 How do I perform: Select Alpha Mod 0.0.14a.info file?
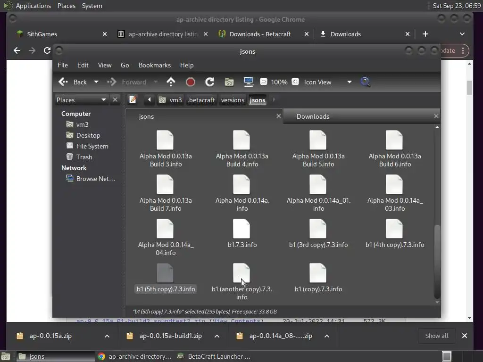click(242, 193)
